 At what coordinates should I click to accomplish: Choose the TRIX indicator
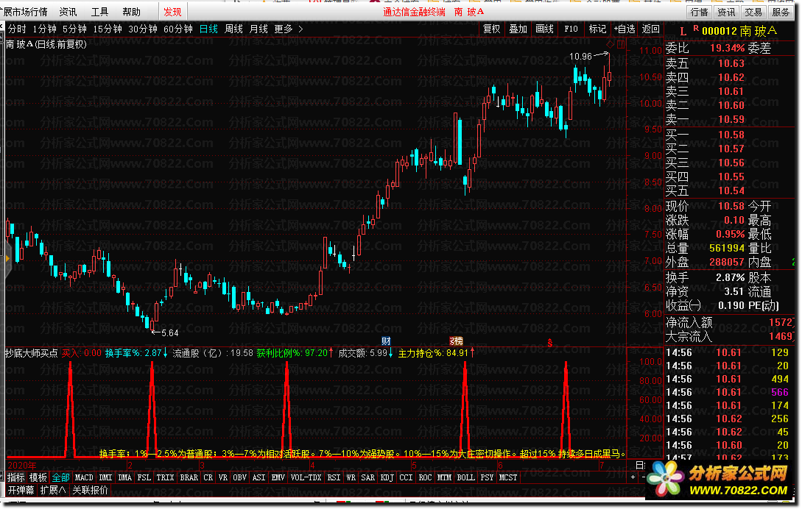click(165, 477)
